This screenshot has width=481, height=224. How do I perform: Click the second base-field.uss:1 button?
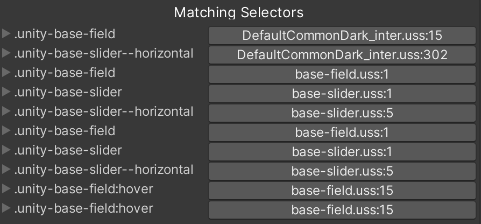342,132
